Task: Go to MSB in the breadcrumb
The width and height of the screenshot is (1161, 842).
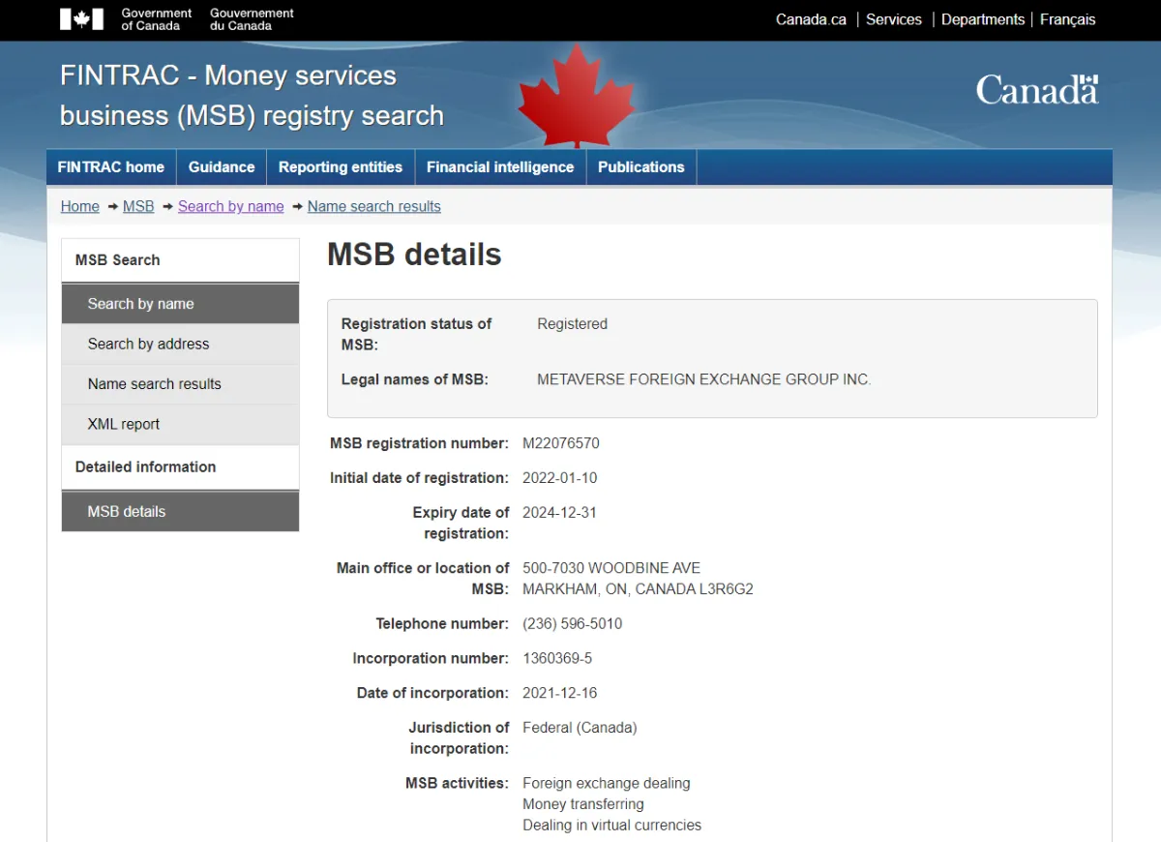Action: [x=138, y=206]
